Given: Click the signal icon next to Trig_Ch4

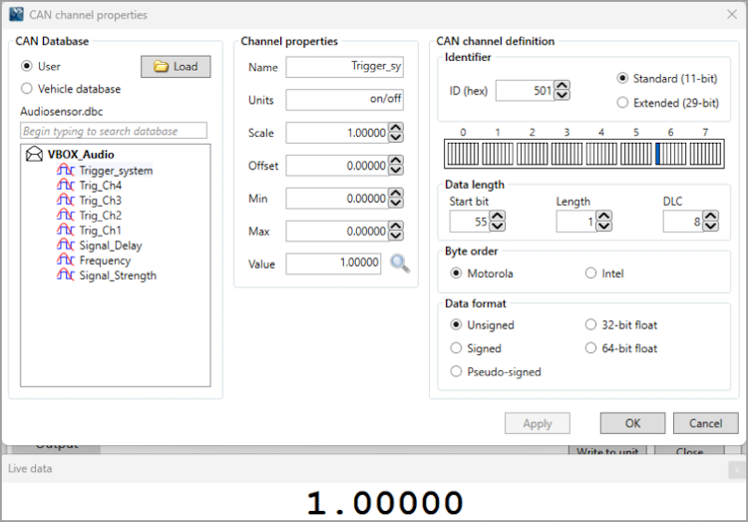Looking at the screenshot, I should (x=66, y=185).
